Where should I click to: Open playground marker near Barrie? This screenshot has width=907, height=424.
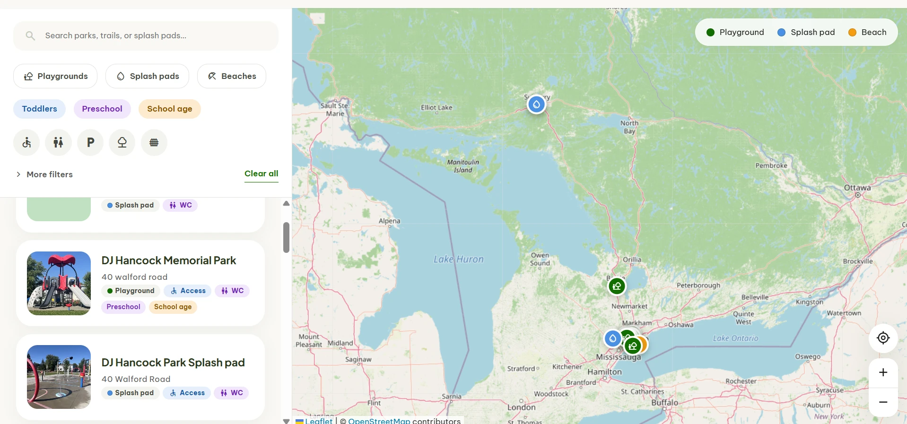(617, 286)
